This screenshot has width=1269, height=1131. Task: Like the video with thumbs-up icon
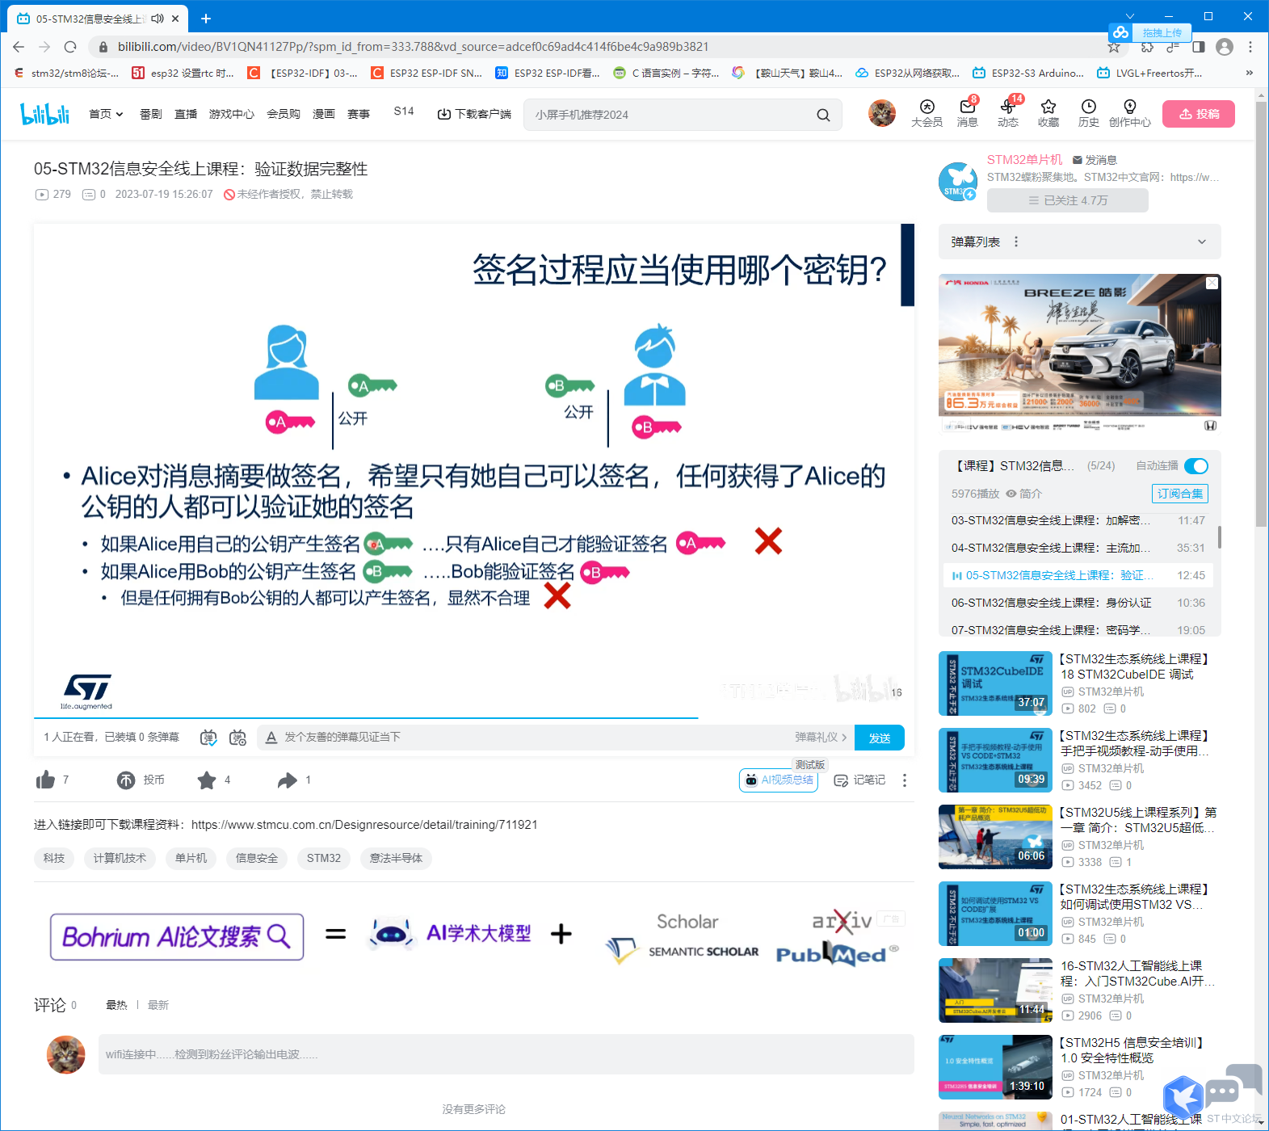45,780
